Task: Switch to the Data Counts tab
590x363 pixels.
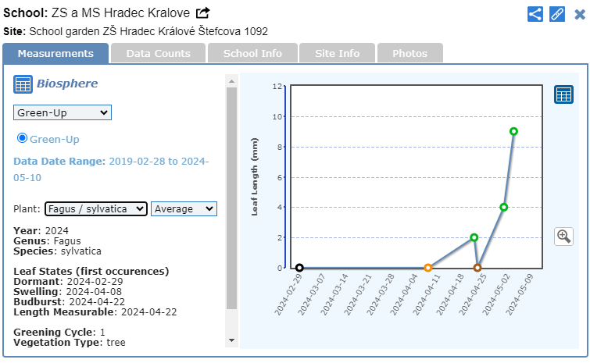Action: point(158,53)
